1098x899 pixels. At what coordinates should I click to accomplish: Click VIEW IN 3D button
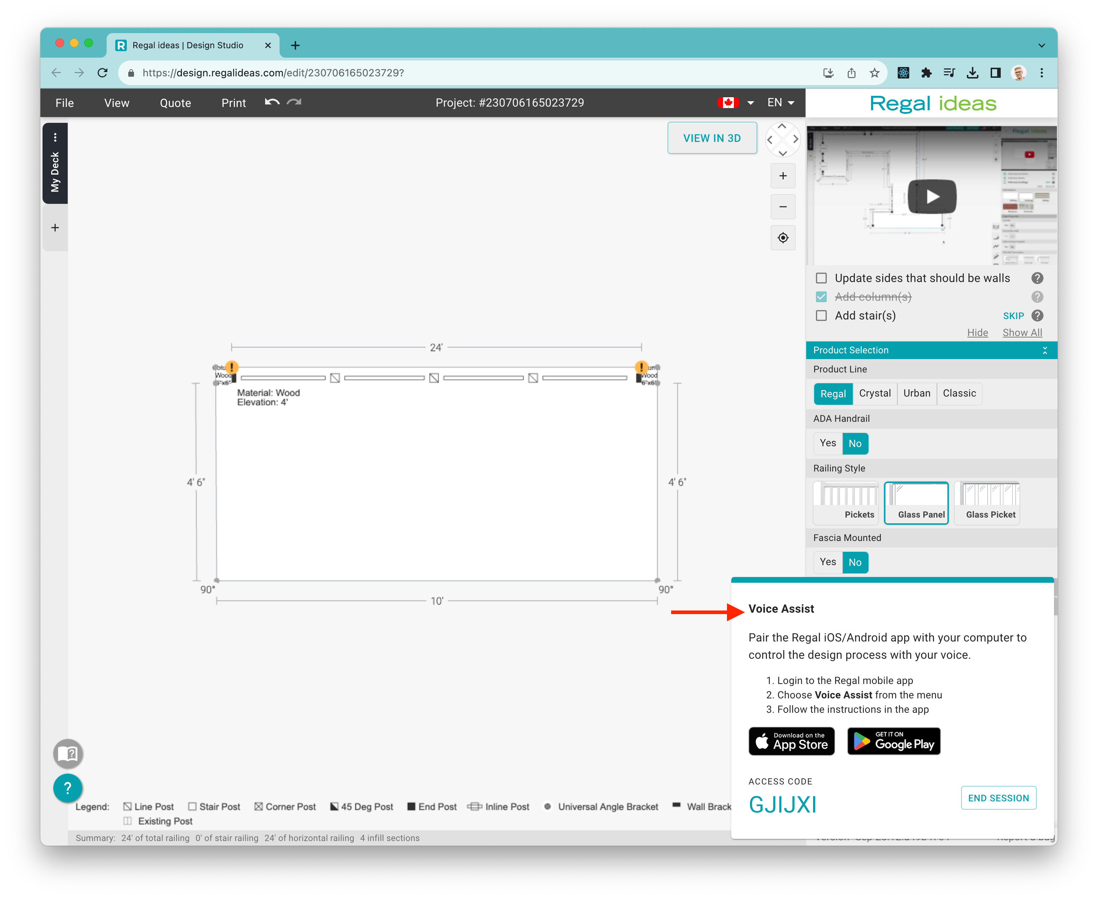(x=711, y=138)
